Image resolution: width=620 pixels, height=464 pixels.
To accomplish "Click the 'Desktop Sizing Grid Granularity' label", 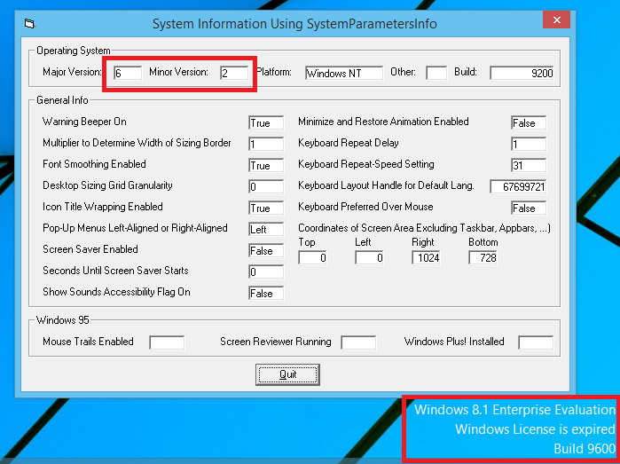I will tap(107, 185).
